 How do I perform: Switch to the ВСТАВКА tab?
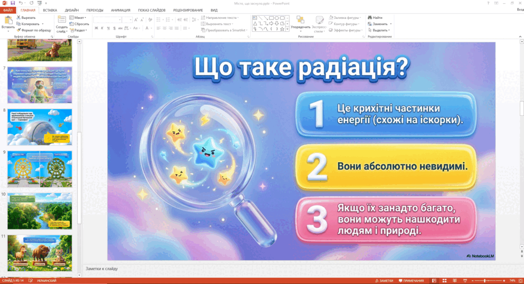[50, 11]
